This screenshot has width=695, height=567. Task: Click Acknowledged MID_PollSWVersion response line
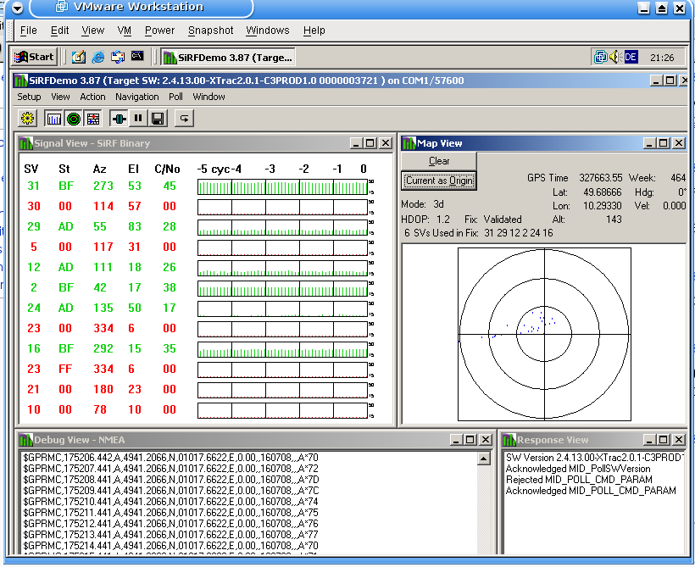pyautogui.click(x=578, y=469)
